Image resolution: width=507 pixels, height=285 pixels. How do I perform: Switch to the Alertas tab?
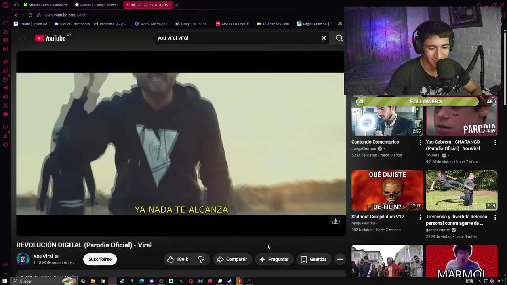tap(97, 5)
